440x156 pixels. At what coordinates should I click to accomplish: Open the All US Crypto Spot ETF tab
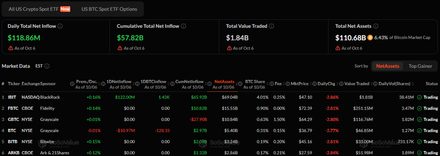(x=40, y=9)
